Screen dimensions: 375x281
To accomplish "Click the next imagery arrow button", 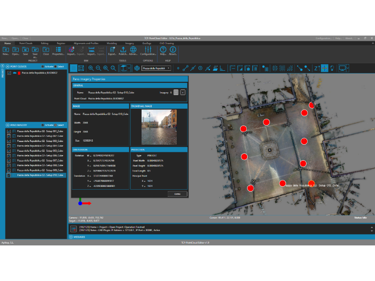I will [183, 92].
